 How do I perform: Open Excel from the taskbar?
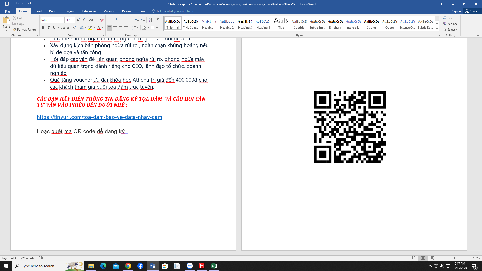(214, 266)
